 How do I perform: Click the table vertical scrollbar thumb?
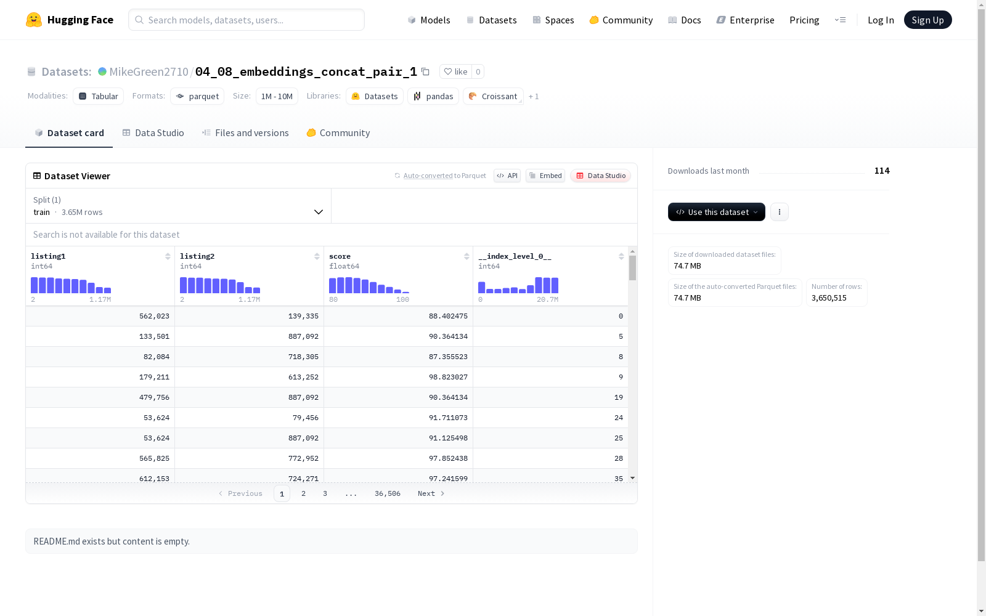pos(632,268)
